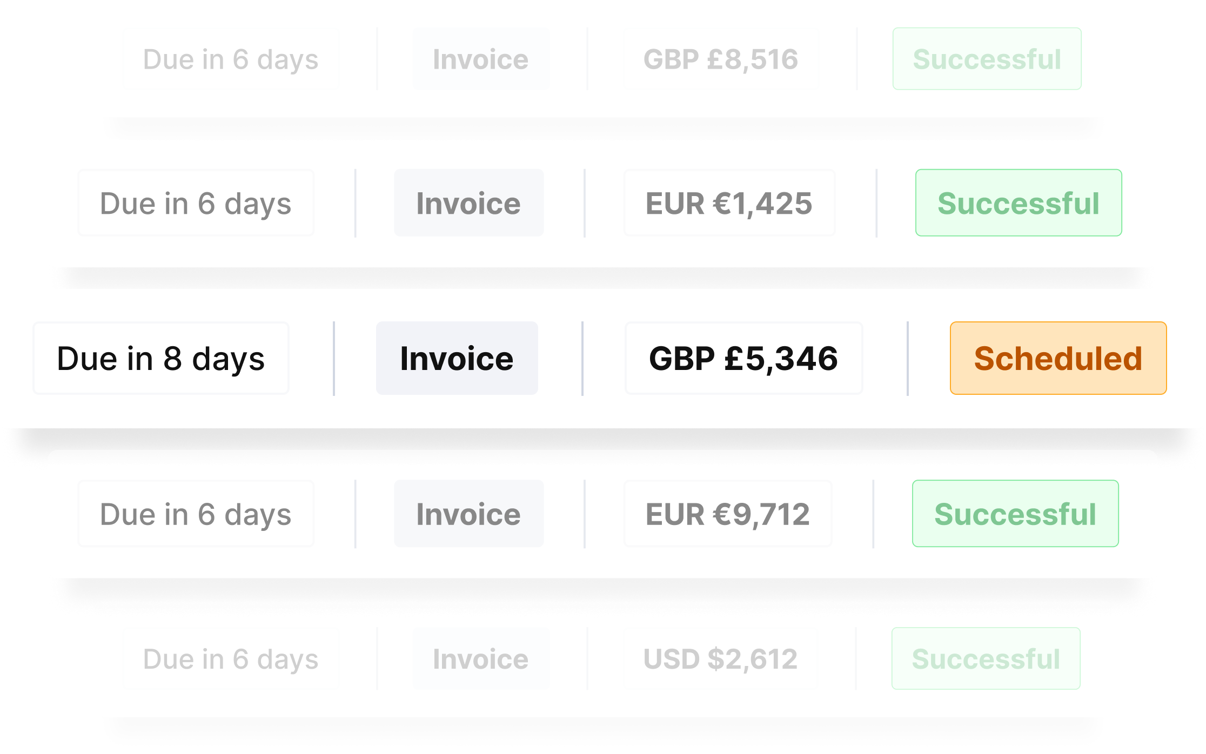Select the EUR €9,712 amount
Viewport: 1206px width, 754px height.
(728, 513)
